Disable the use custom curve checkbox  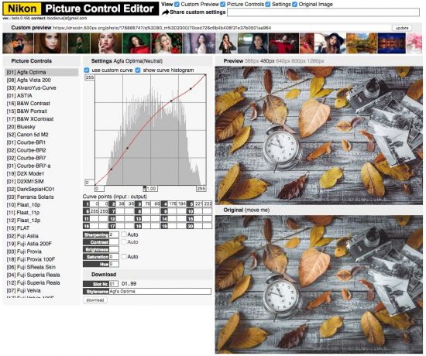click(87, 70)
